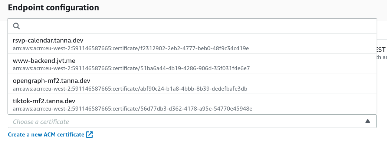Click the ARN ending in dedefbafe3db

point(130,89)
